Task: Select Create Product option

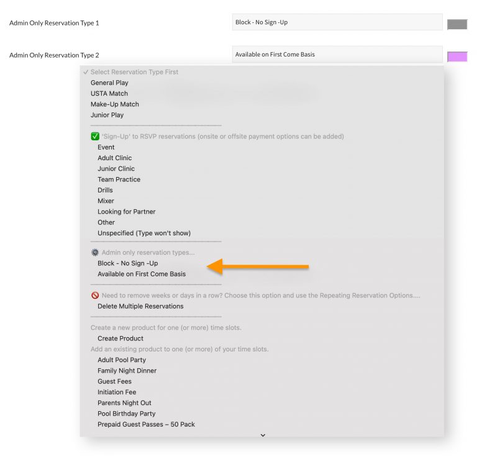Action: pos(120,338)
